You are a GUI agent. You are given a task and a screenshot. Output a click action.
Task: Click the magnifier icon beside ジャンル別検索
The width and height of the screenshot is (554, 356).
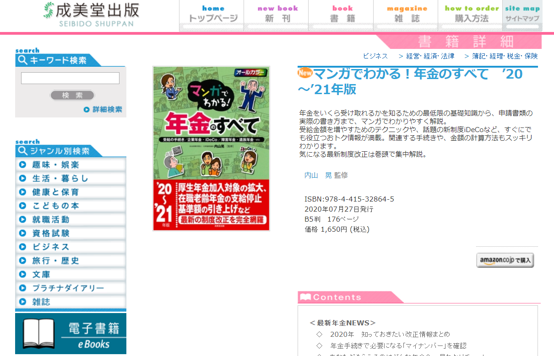22,151
